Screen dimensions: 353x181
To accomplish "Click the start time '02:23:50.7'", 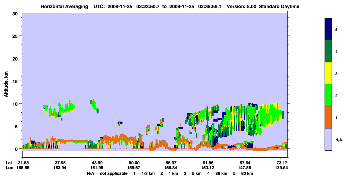I will pyautogui.click(x=148, y=6).
